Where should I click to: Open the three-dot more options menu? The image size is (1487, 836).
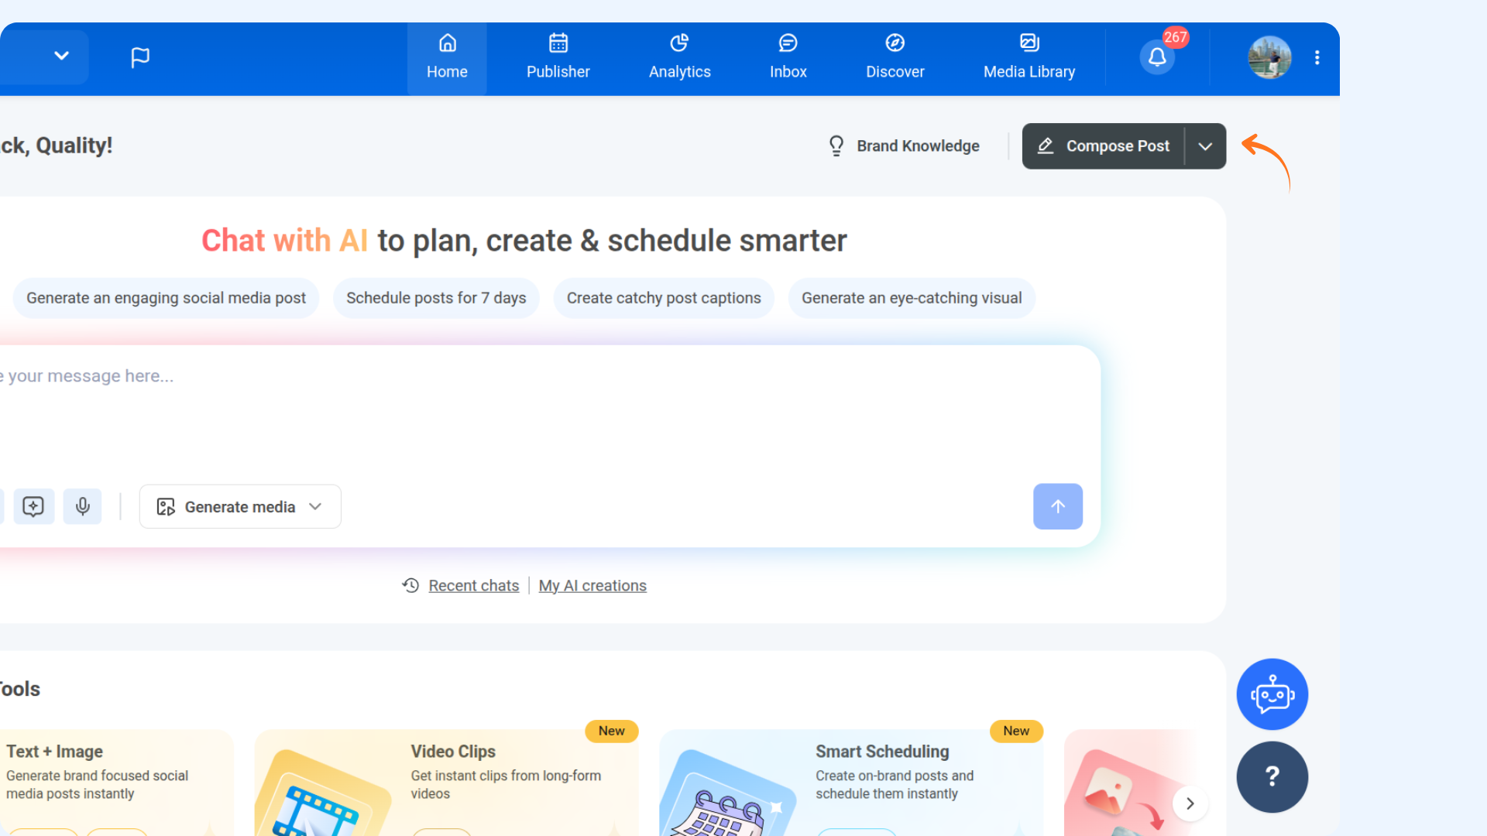click(1317, 57)
